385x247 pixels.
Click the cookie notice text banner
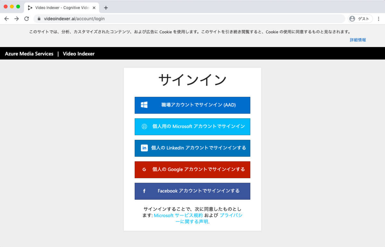190,32
